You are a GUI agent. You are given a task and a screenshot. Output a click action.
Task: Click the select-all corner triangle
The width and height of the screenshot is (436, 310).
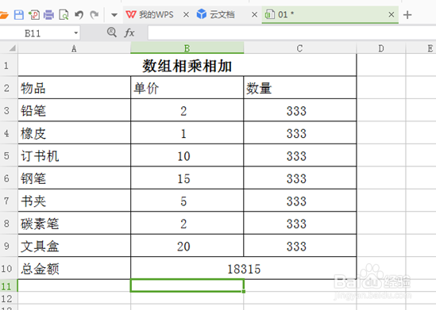click(12, 48)
